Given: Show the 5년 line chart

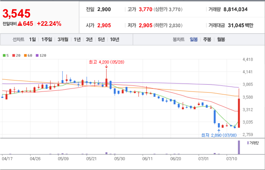Looking at the screenshot, I should coord(101,39).
